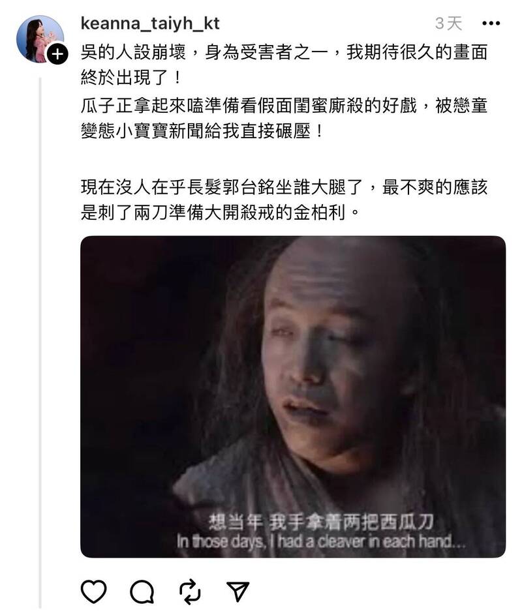Share the post with the paper plane icon

pyautogui.click(x=238, y=591)
